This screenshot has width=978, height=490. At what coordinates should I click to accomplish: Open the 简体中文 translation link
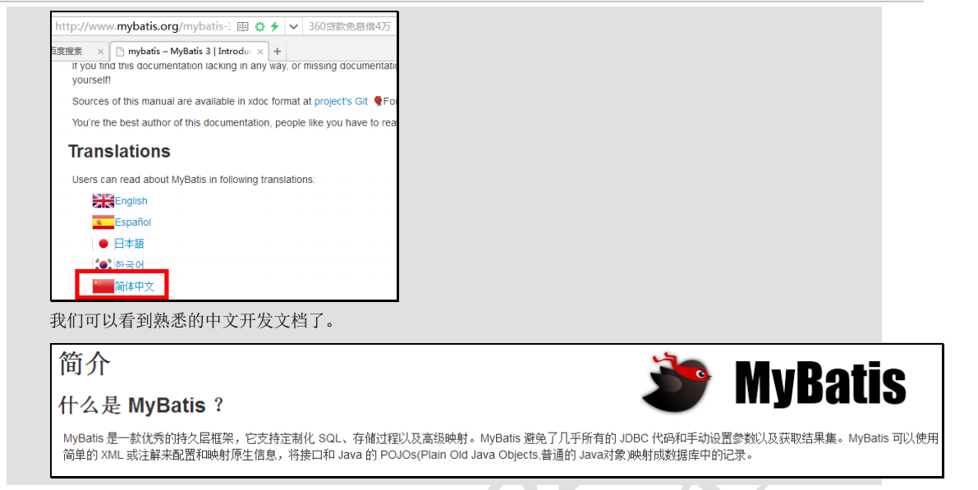click(135, 286)
